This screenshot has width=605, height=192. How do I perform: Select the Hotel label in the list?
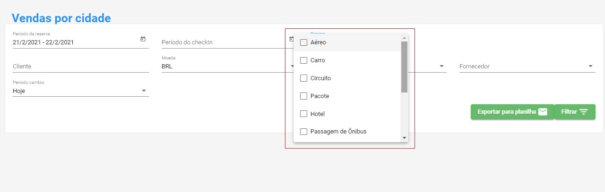pos(318,114)
